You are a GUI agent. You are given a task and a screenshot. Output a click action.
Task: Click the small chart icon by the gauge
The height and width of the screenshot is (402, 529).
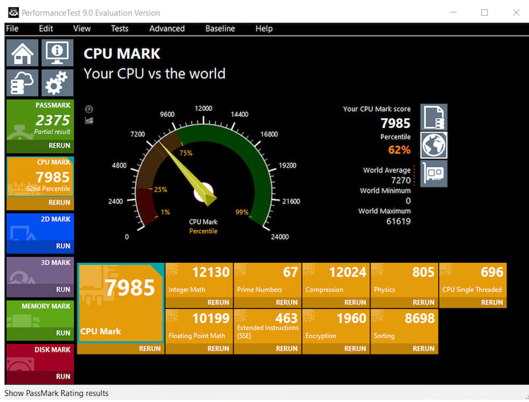pyautogui.click(x=89, y=120)
